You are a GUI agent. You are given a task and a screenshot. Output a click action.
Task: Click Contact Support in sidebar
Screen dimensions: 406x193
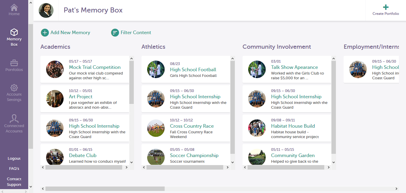pos(14,182)
